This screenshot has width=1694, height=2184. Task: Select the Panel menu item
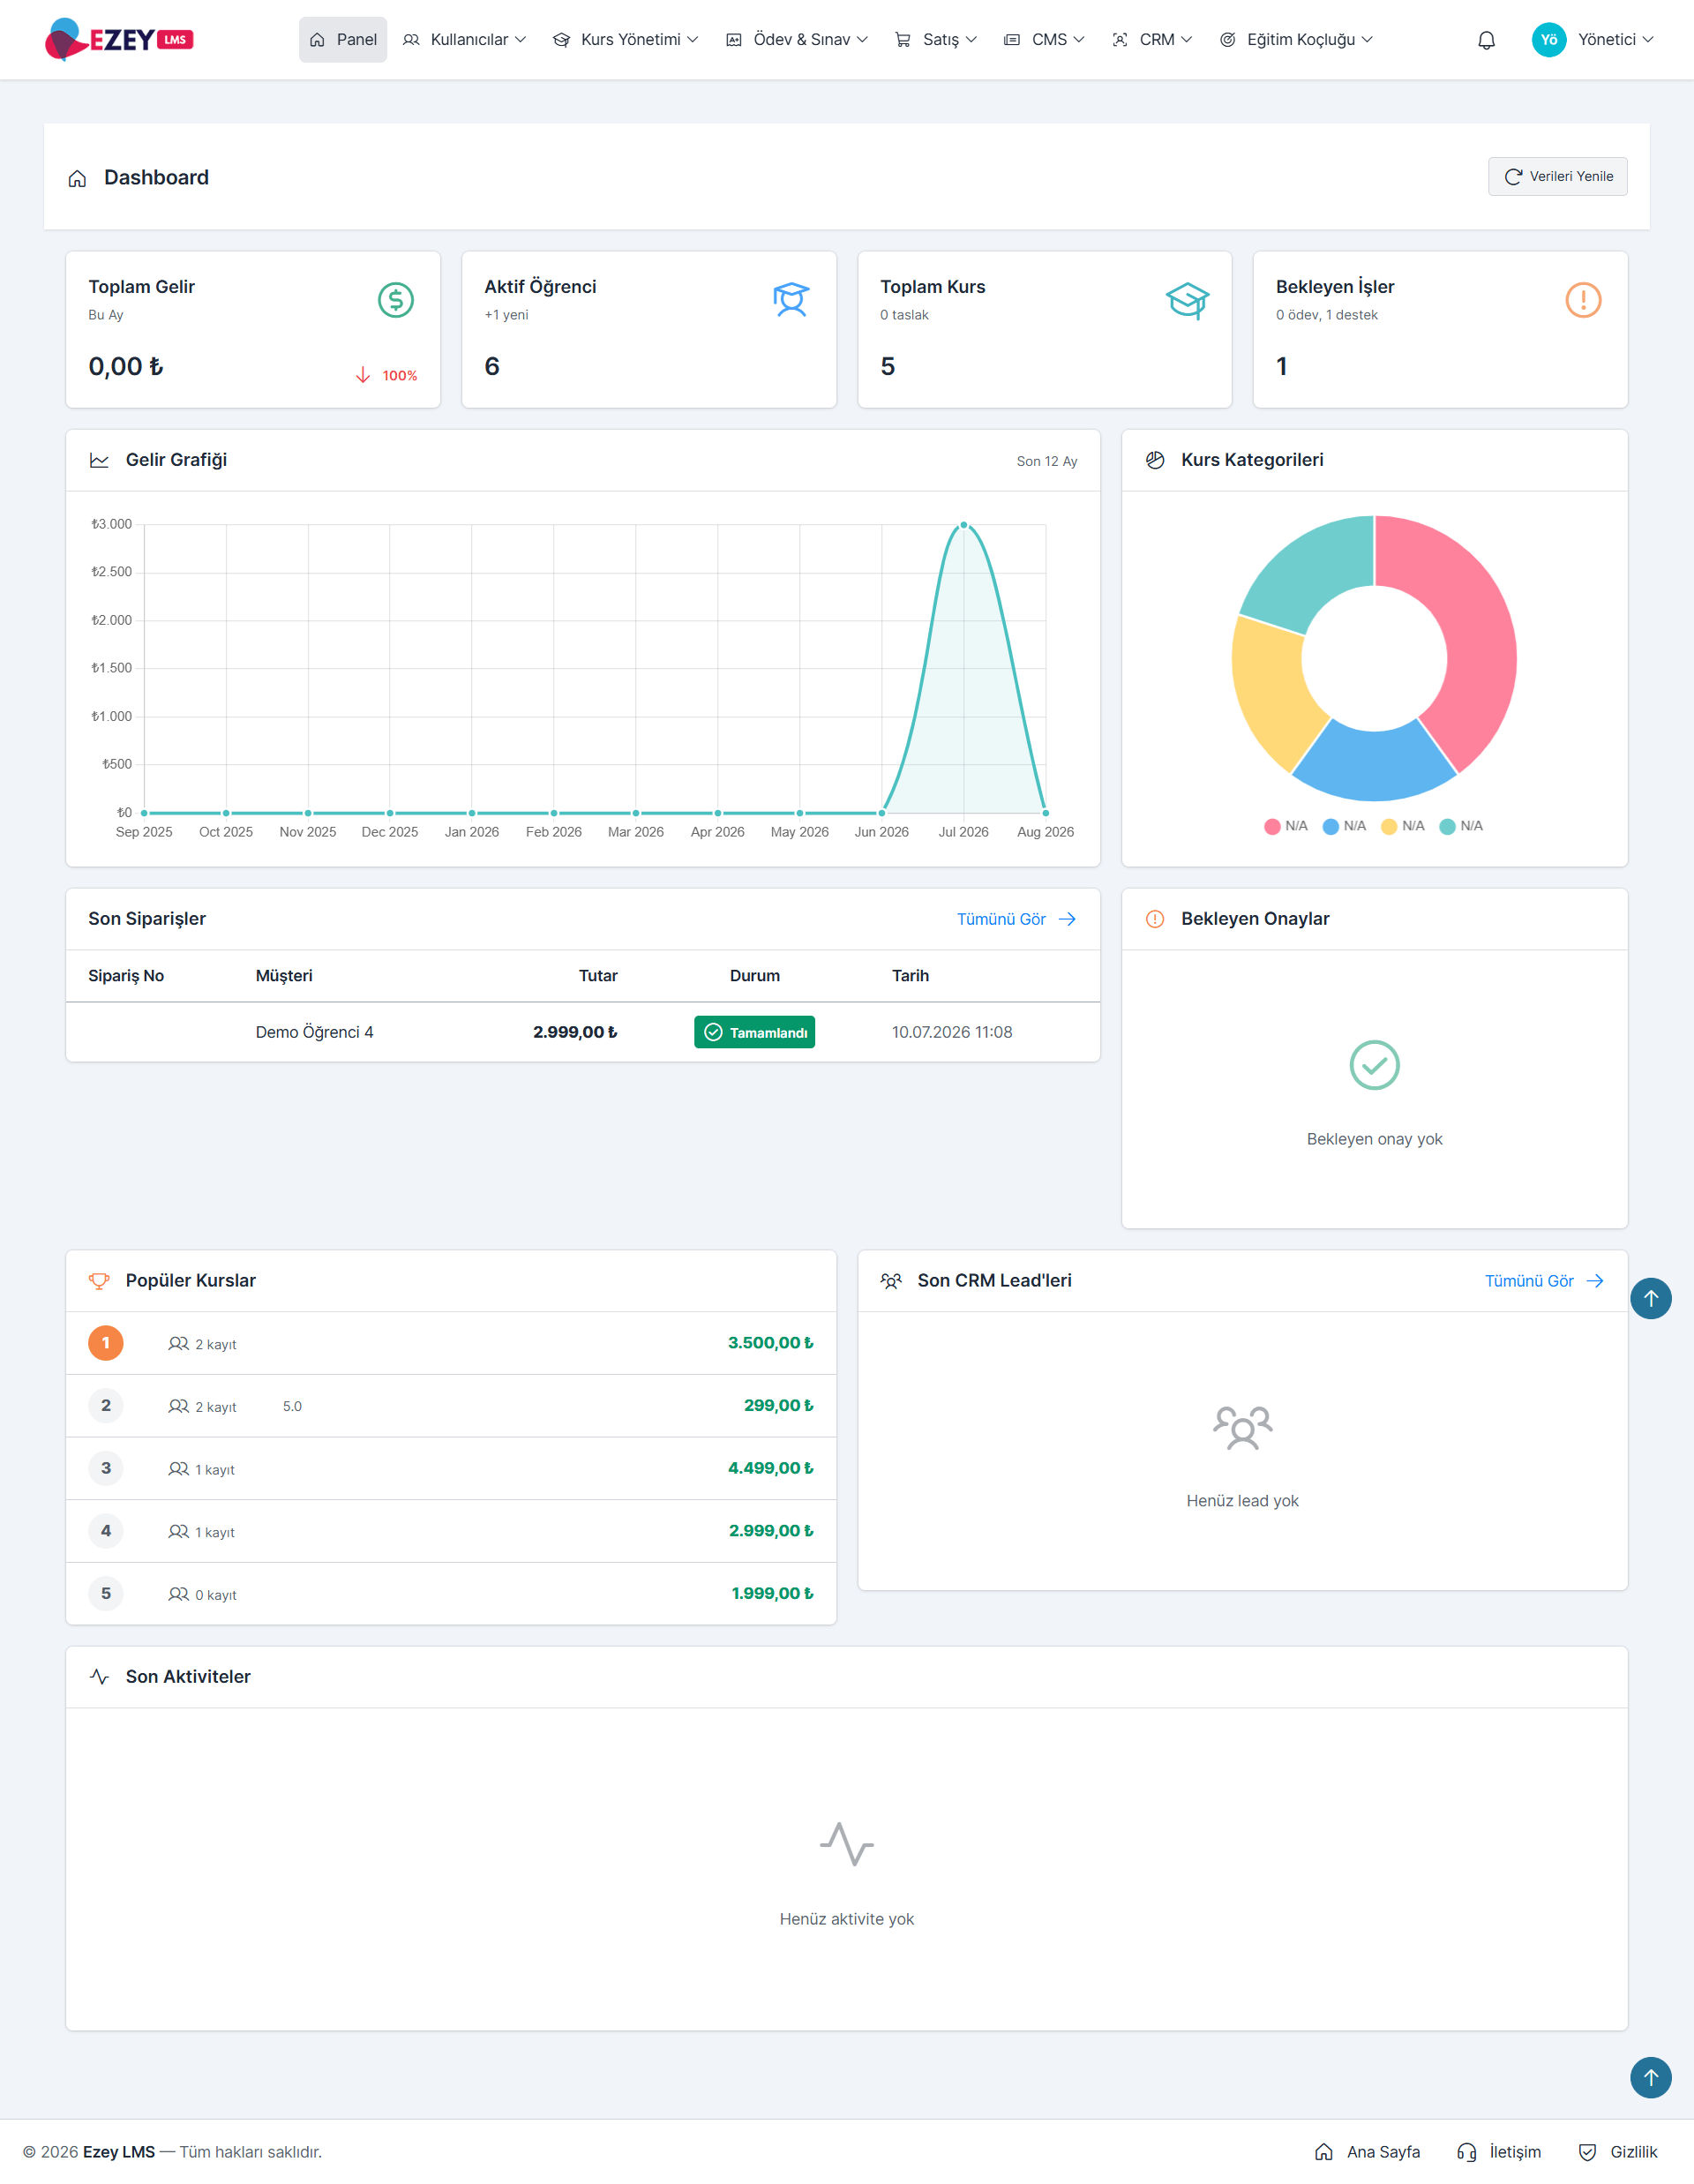(x=343, y=40)
